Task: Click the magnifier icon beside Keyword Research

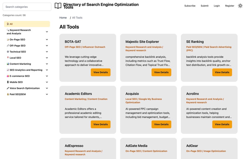Action: coord(8,30)
